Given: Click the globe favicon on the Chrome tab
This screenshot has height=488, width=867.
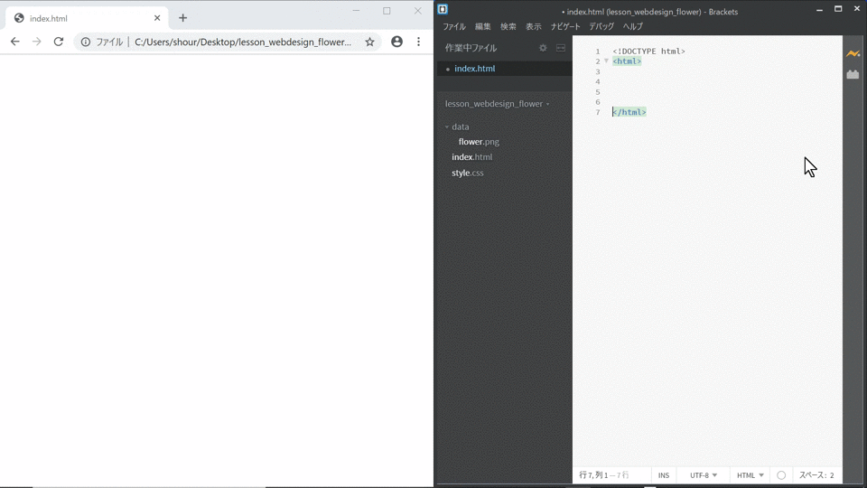Looking at the screenshot, I should tap(19, 18).
